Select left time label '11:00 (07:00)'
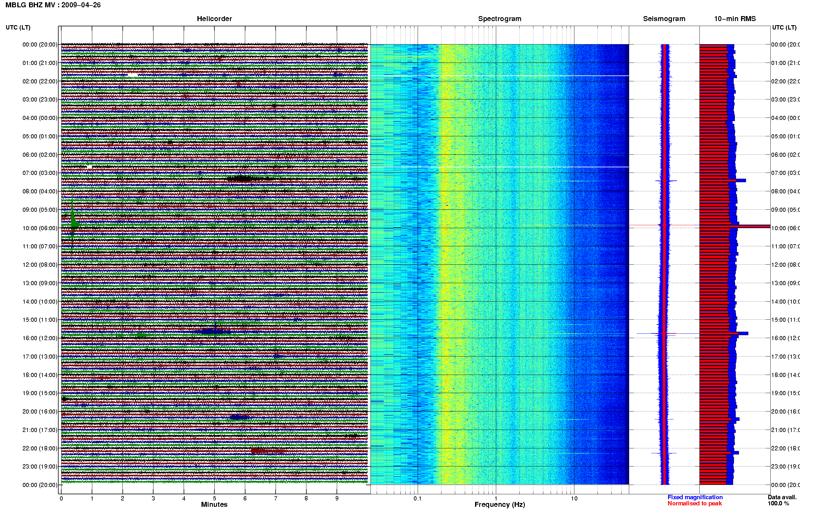Viewport: 833px width, 520px height. [x=40, y=247]
